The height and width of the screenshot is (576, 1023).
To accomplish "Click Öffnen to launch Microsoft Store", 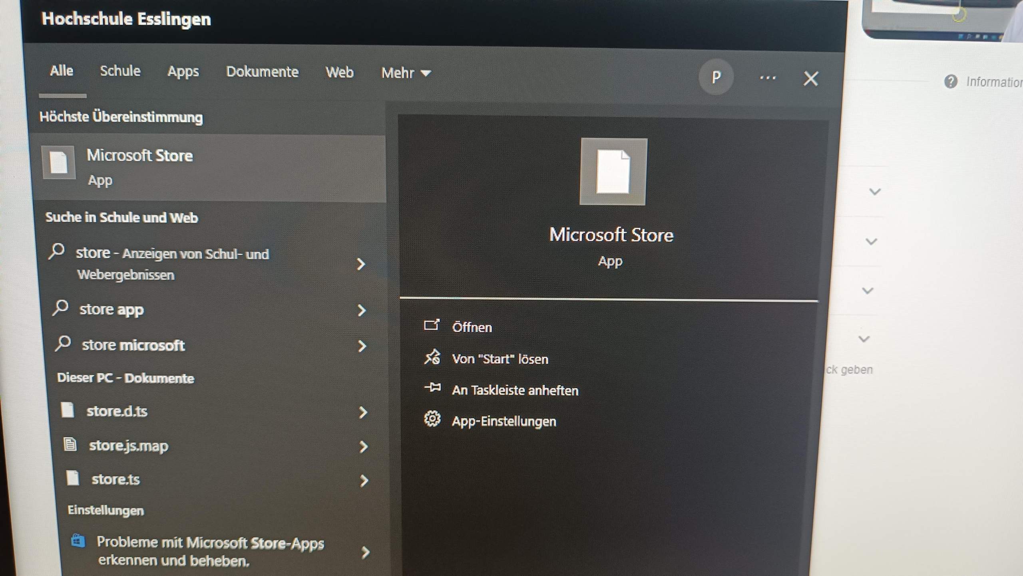I will [x=472, y=328].
